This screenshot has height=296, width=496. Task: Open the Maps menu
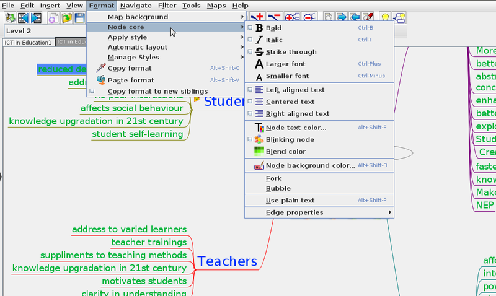(x=216, y=6)
